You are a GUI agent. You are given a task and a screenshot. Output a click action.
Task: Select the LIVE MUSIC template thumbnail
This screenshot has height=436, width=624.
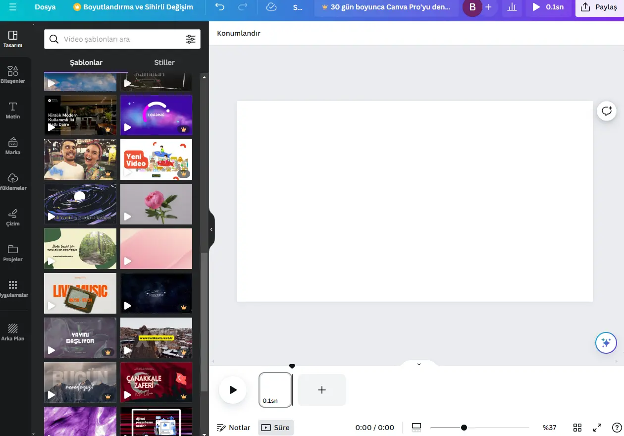80,293
